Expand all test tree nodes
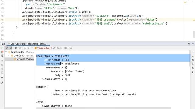The height and width of the screenshot is (109, 195). tap(25, 48)
